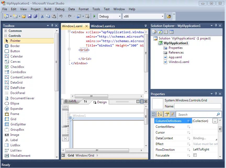The image size is (226, 168).
Task: Sort properties alphabetically with A-Z icon
Action: (x=160, y=114)
